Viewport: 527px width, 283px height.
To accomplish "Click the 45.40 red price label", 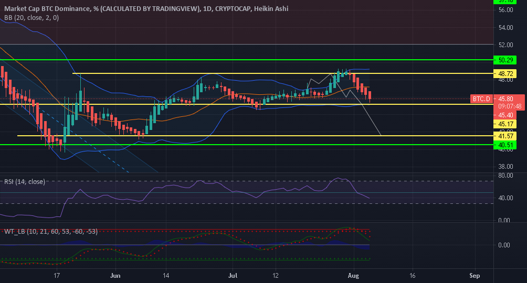I will tap(505, 115).
